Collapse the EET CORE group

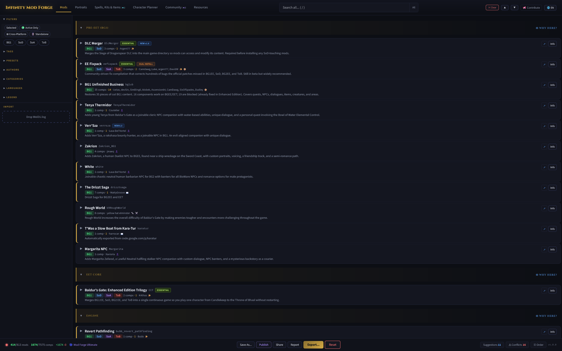click(81, 275)
